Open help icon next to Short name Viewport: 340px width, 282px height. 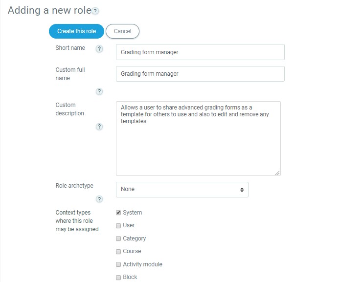point(99,49)
